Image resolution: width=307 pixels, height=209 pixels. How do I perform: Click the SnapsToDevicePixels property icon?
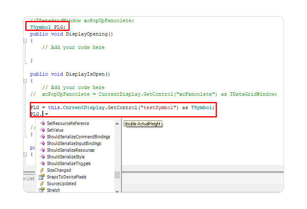pyautogui.click(x=42, y=177)
